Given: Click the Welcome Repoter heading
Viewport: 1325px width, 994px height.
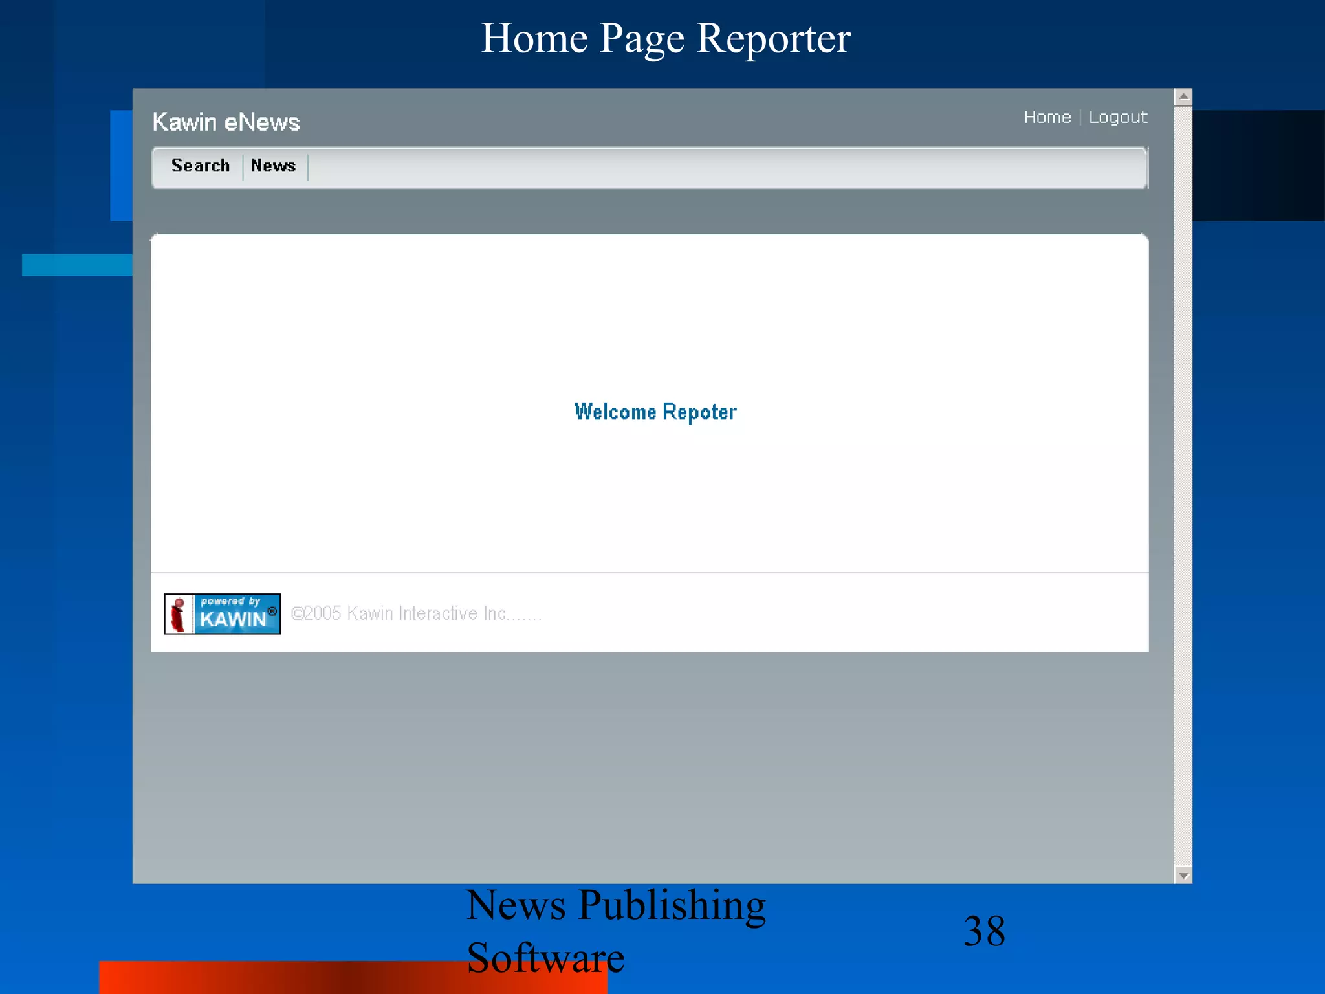Looking at the screenshot, I should coord(655,412).
